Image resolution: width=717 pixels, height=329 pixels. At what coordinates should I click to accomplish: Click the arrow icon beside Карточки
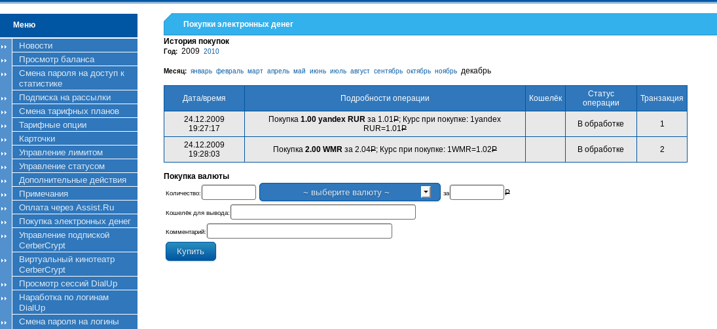point(5,139)
